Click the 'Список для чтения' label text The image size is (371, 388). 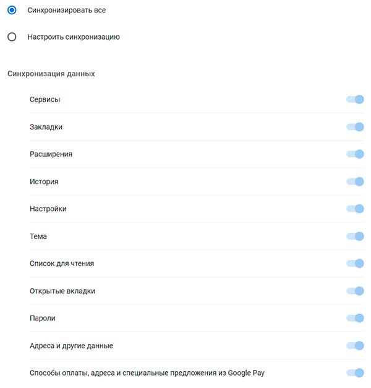[62, 263]
